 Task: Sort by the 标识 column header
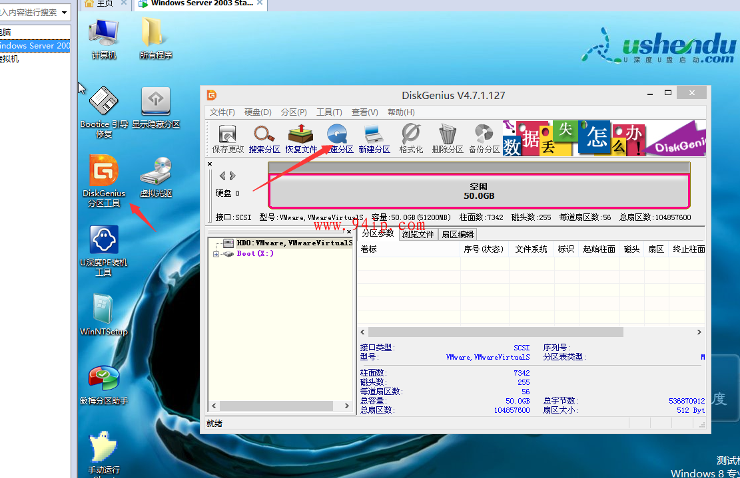566,249
